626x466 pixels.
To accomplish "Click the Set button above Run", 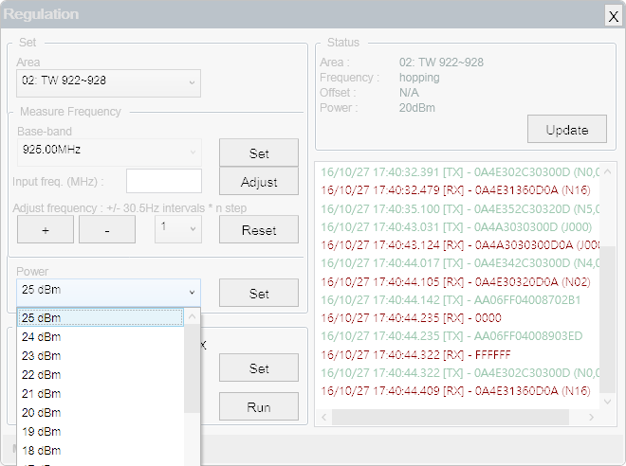I will (x=259, y=367).
